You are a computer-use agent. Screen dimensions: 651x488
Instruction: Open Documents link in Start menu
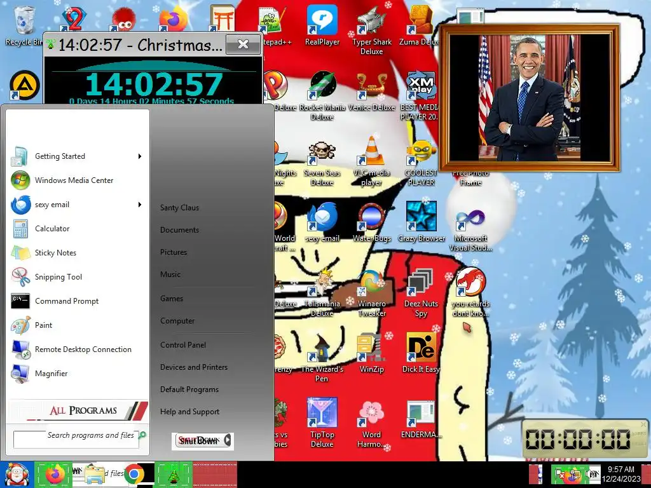(x=179, y=230)
